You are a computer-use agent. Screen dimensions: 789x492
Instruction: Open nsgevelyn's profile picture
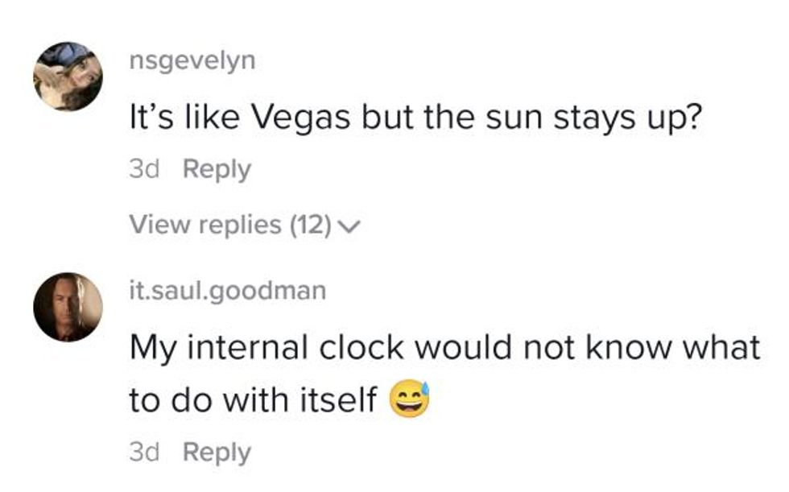click(68, 76)
